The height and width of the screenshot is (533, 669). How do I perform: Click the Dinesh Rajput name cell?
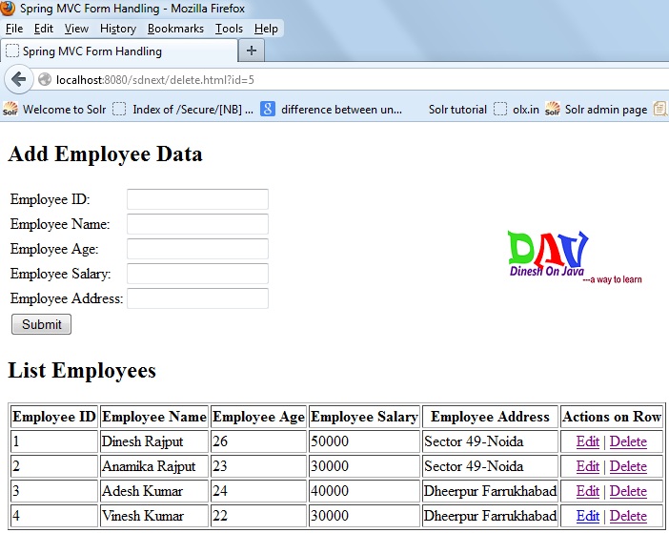154,441
